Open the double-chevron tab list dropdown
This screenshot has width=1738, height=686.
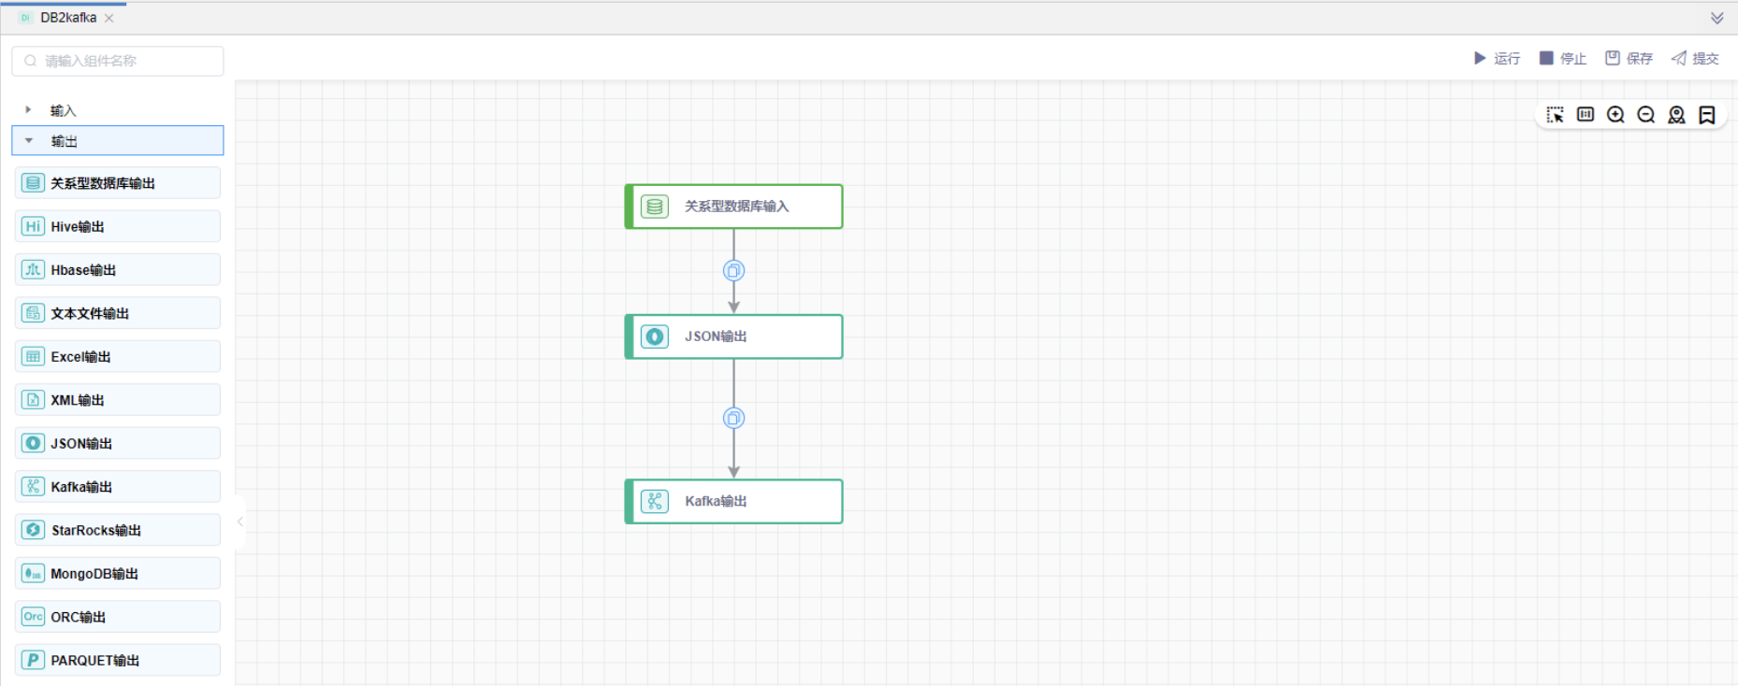point(1717,18)
